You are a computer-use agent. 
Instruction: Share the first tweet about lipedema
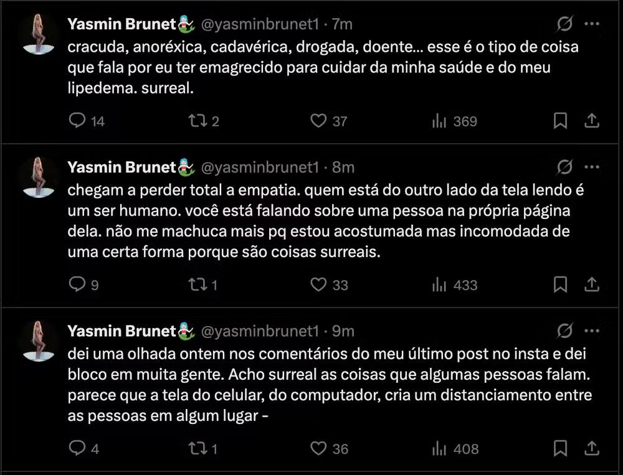592,121
